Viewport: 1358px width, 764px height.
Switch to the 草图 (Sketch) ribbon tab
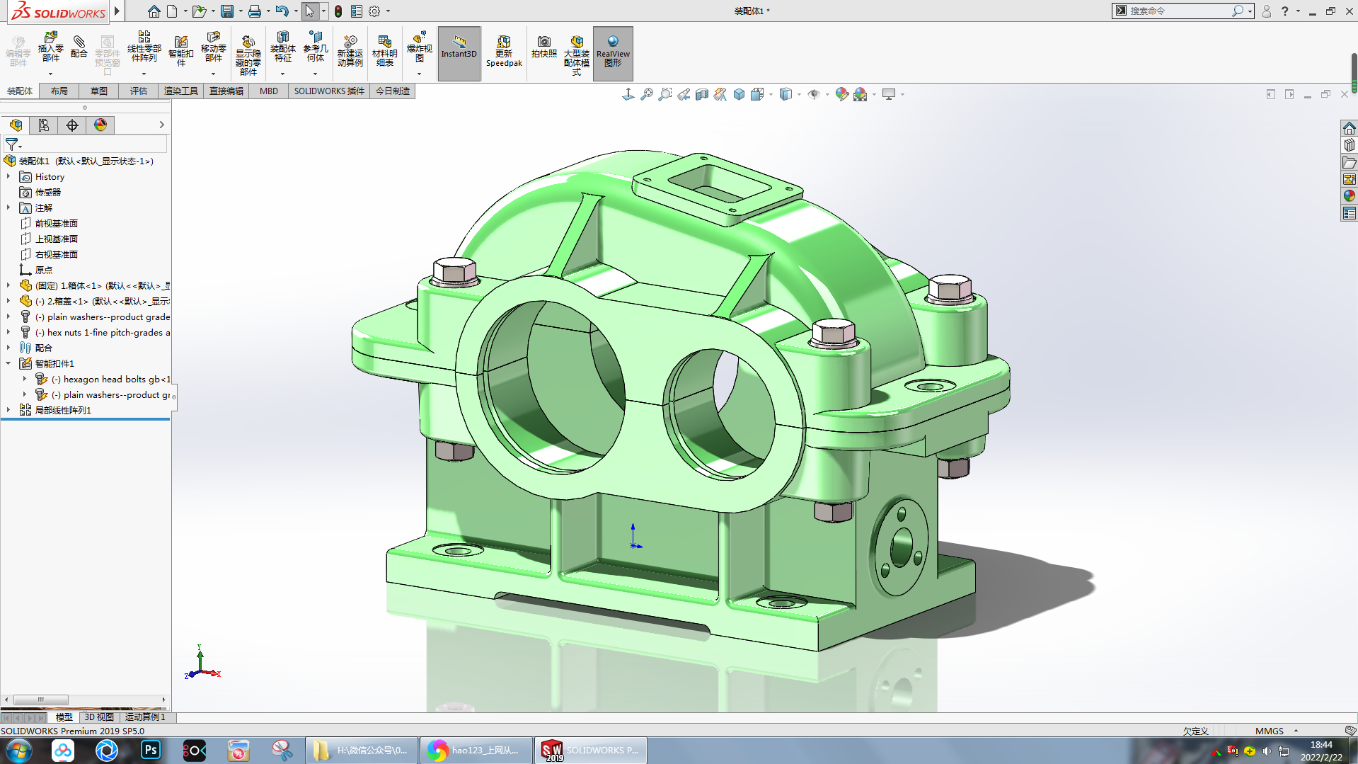pyautogui.click(x=98, y=91)
